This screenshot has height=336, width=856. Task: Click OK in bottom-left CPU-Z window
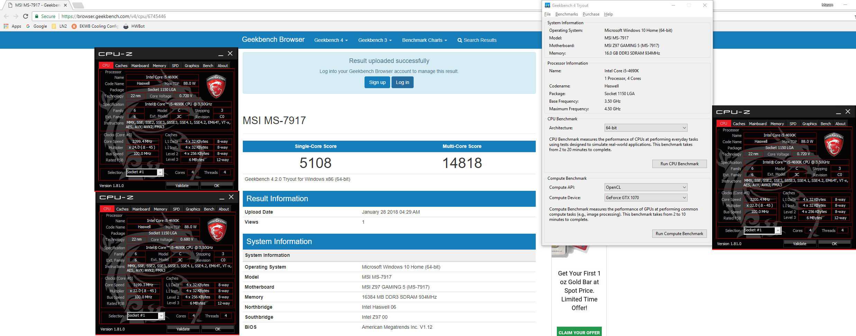tap(218, 329)
